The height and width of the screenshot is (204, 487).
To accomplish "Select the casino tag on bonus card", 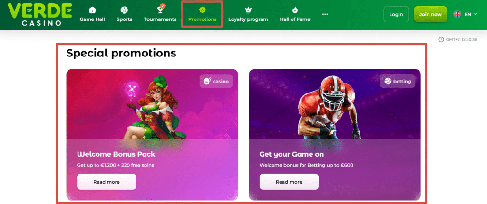I will pyautogui.click(x=216, y=82).
